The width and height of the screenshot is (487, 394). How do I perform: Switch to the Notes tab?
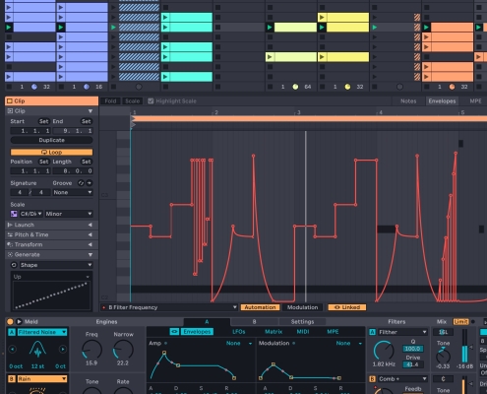[408, 101]
